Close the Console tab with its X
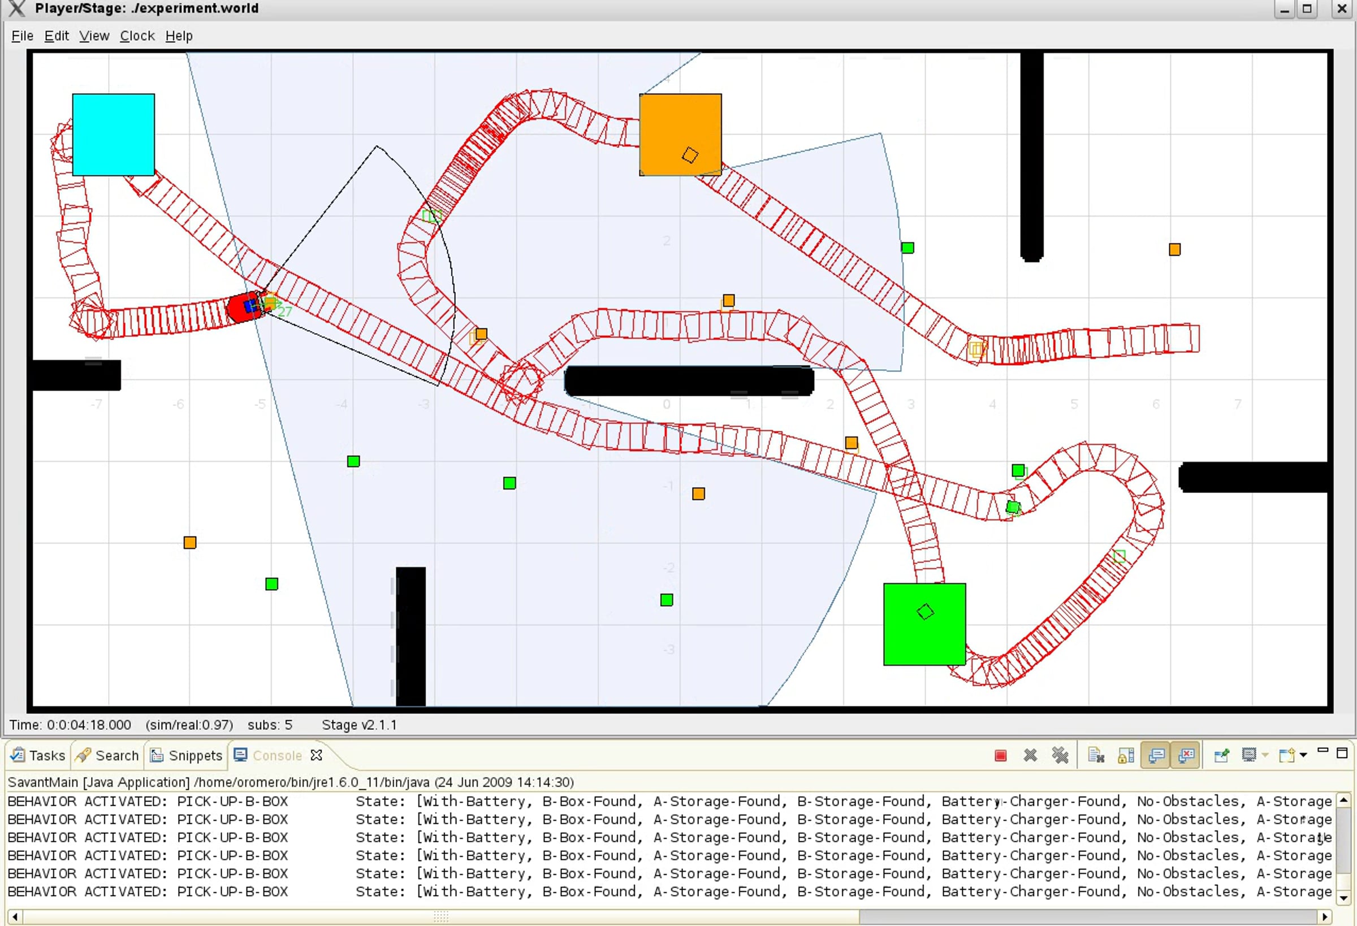Screen dimensions: 1357x926 point(317,755)
